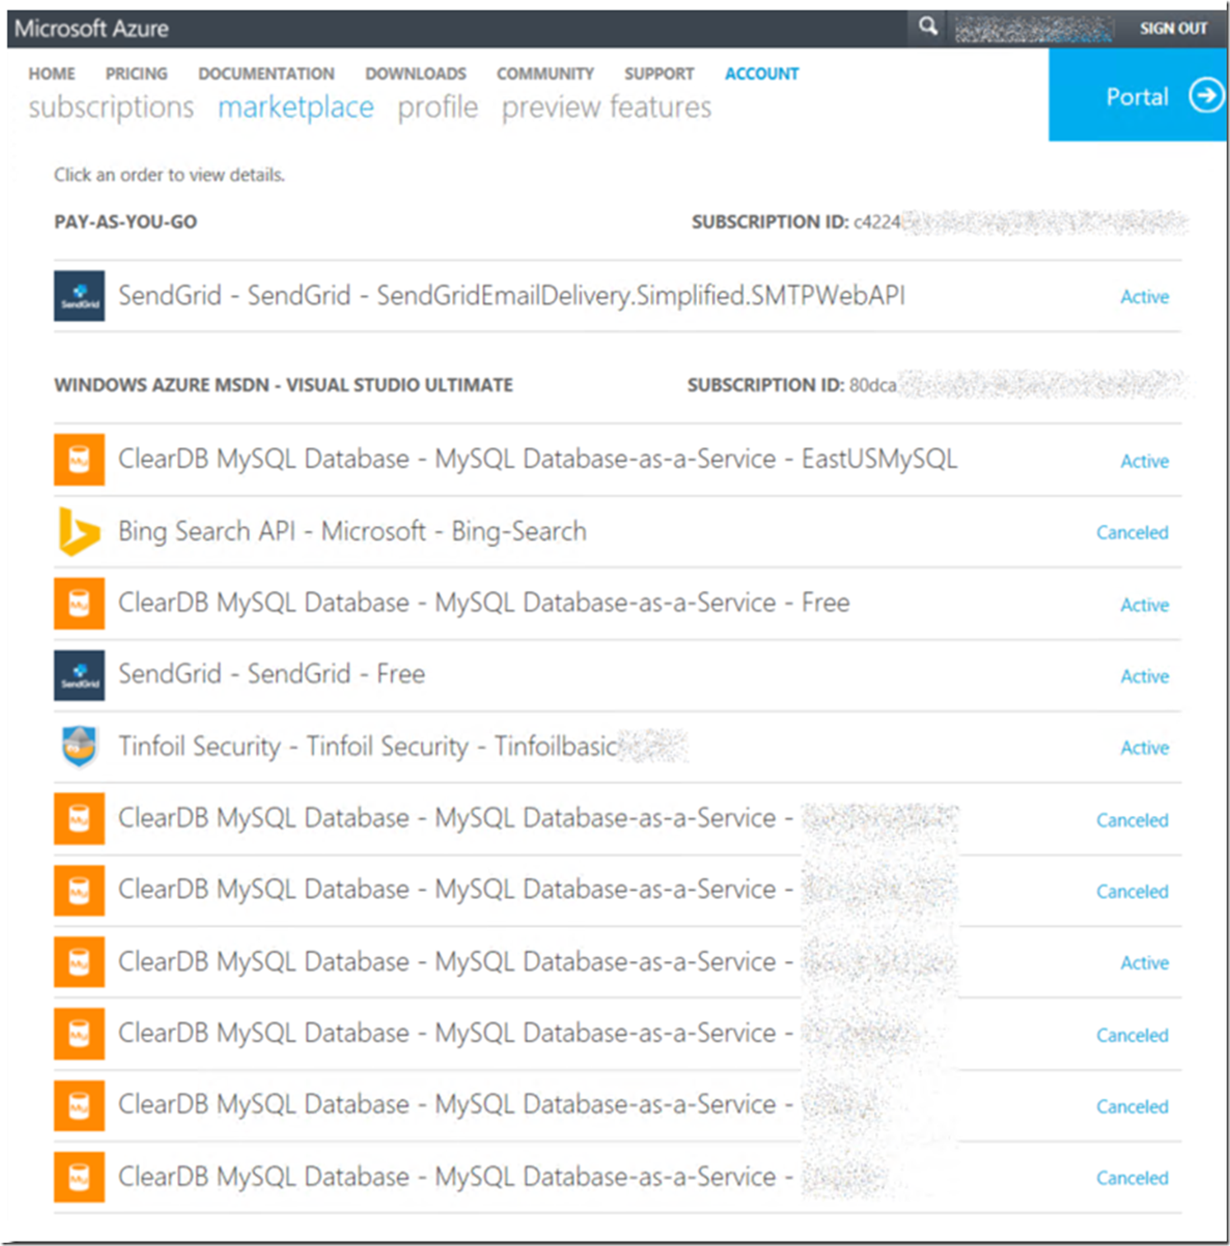Click the SendGrid icon in Pay-As-You-Go section
This screenshot has width=1230, height=1246.
click(x=79, y=296)
